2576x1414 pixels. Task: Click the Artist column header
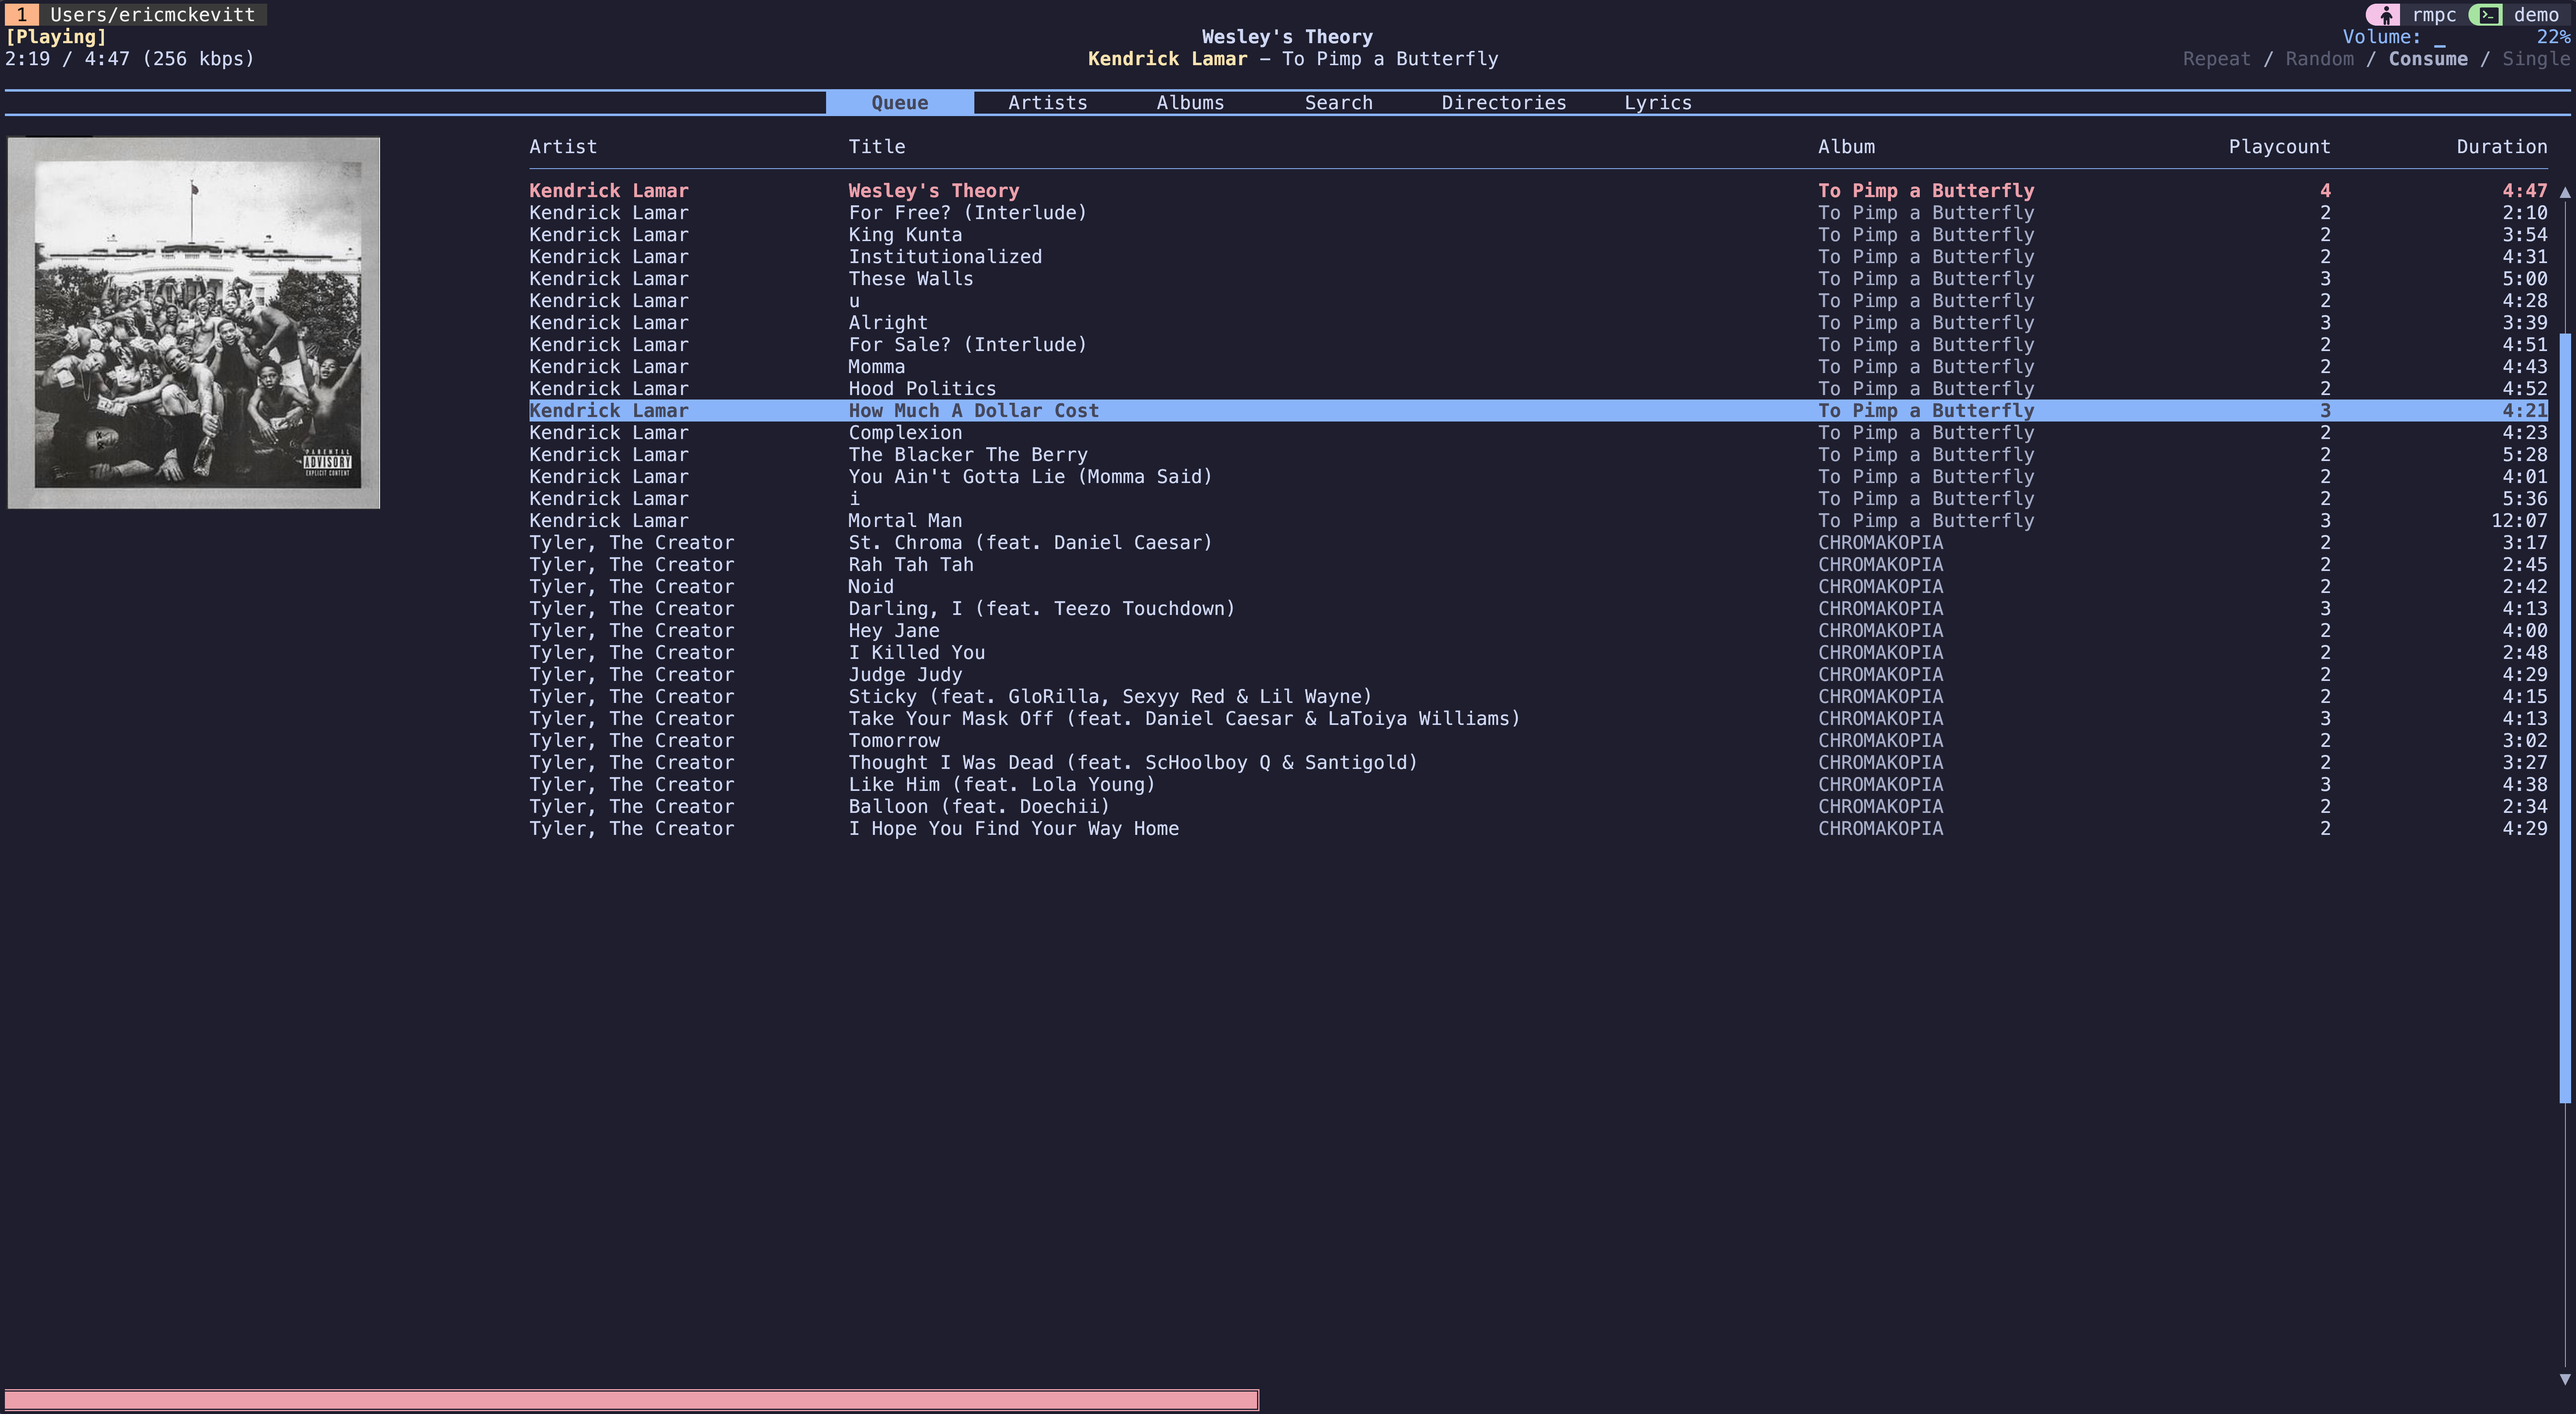pyautogui.click(x=563, y=147)
